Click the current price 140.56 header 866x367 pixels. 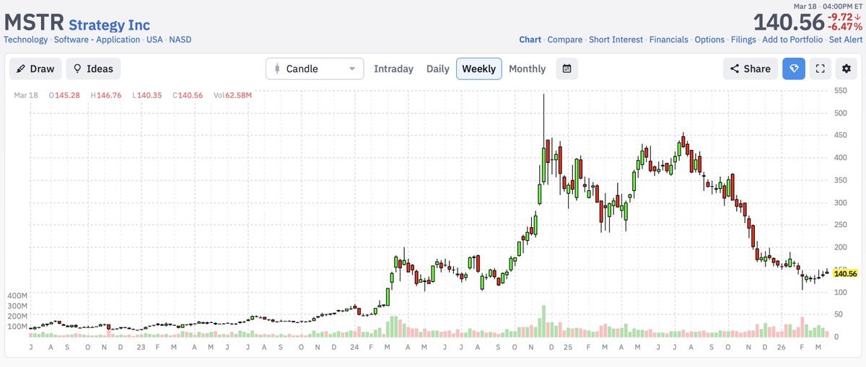(788, 22)
